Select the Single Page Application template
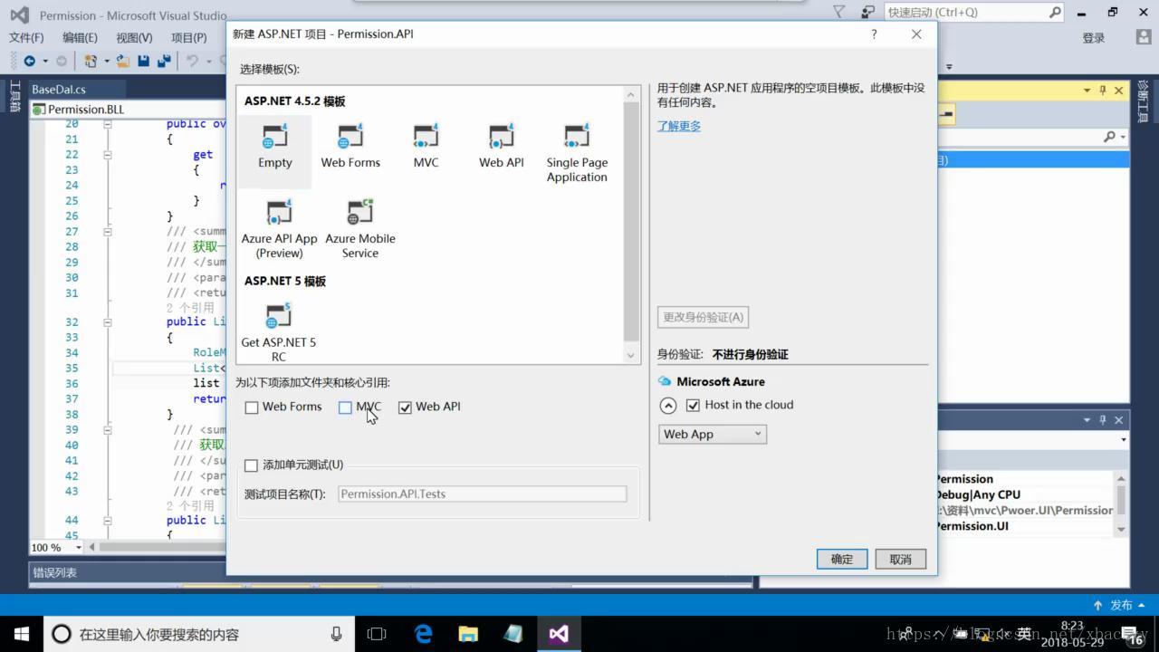The image size is (1159, 652). (577, 154)
